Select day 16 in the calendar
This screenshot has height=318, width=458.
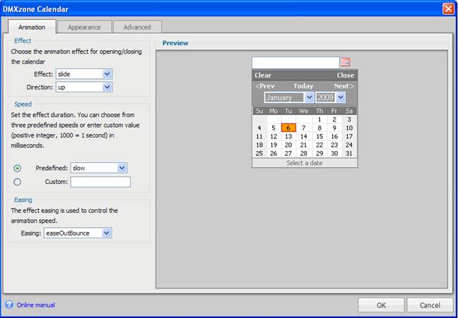[x=334, y=136]
